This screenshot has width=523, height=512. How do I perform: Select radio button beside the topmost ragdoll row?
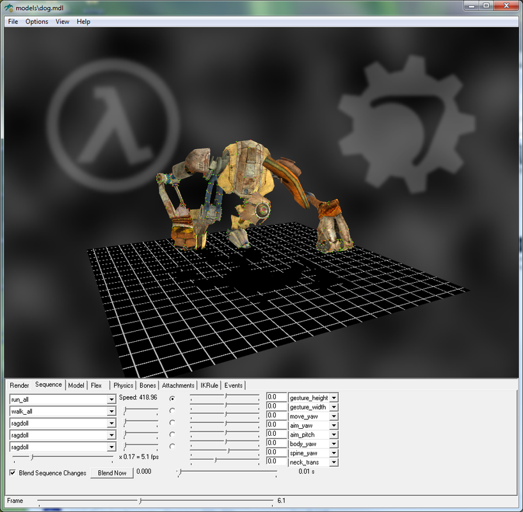click(172, 422)
